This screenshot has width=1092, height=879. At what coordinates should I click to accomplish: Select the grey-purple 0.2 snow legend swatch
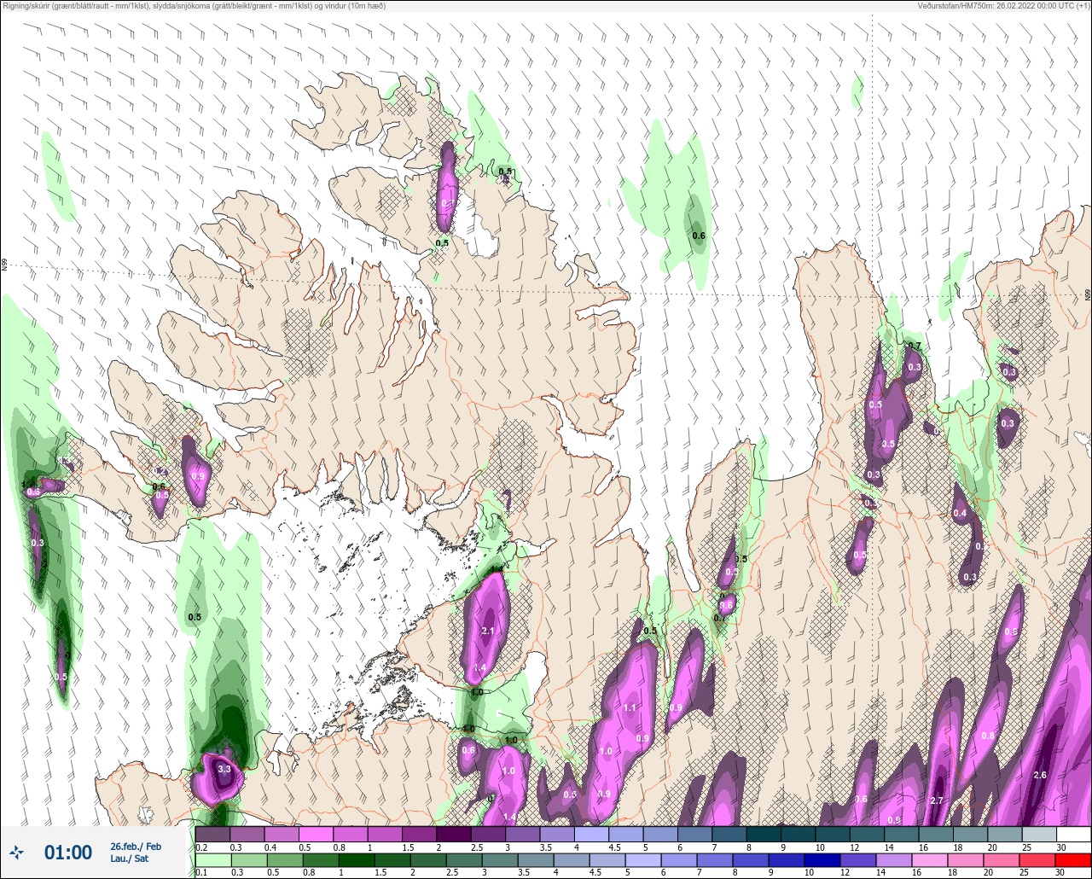[x=212, y=834]
